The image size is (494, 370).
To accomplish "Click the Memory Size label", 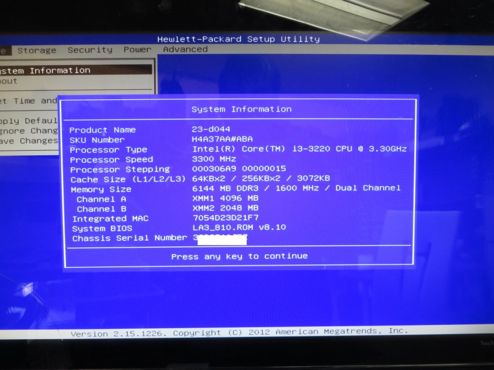I will click(x=101, y=189).
